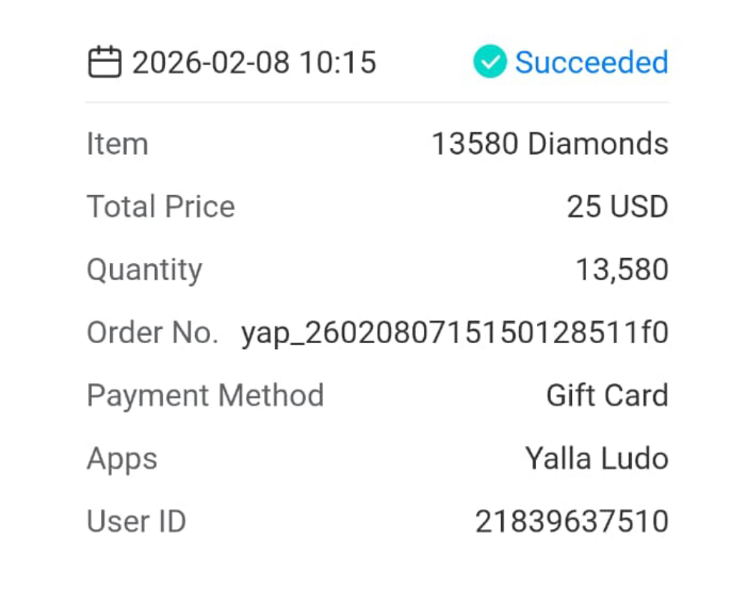
Task: Select the 10:15 order time
Action: [338, 62]
